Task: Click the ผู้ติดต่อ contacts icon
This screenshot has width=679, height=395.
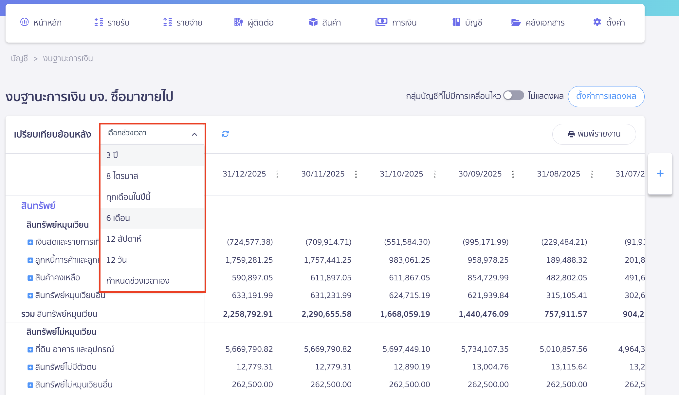Action: click(x=238, y=22)
